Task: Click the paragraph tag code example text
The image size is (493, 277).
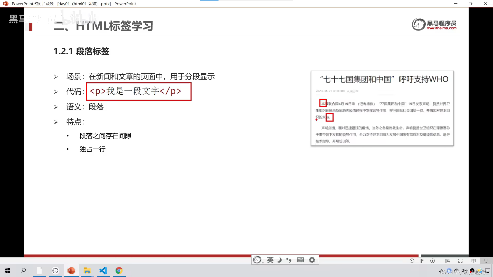Action: click(x=136, y=91)
